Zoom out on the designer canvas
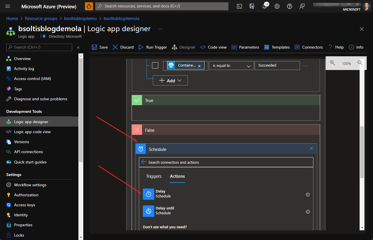 click(x=360, y=63)
